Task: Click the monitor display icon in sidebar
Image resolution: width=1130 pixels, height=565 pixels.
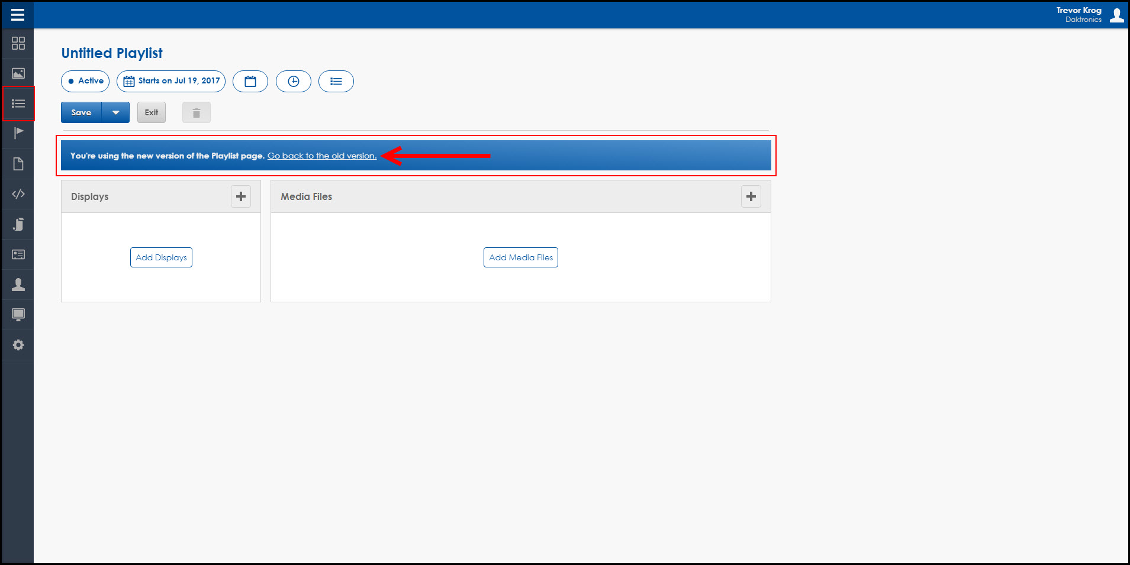Action: click(18, 315)
